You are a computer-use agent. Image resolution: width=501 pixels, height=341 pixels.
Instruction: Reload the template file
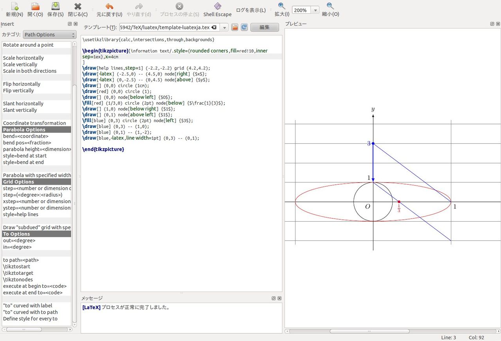point(244,27)
